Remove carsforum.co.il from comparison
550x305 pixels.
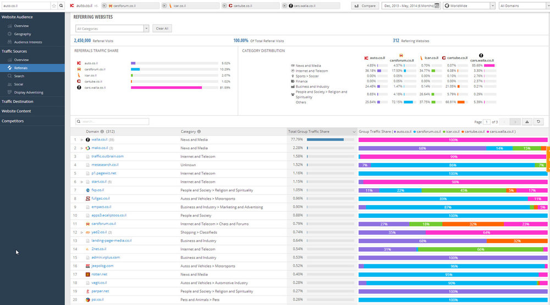[x=105, y=5]
